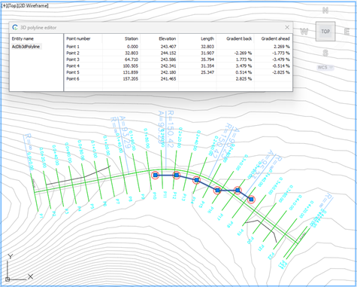Click the W compass direction on ViewCube
357x287 pixels.
point(304,32)
